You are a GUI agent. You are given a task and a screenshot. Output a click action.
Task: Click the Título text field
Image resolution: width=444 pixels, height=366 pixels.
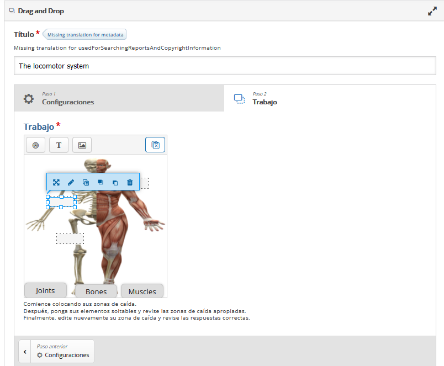pyautogui.click(x=225, y=66)
